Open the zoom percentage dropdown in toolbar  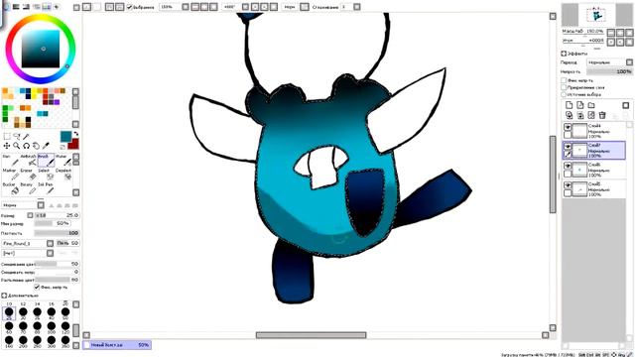pyautogui.click(x=186, y=7)
